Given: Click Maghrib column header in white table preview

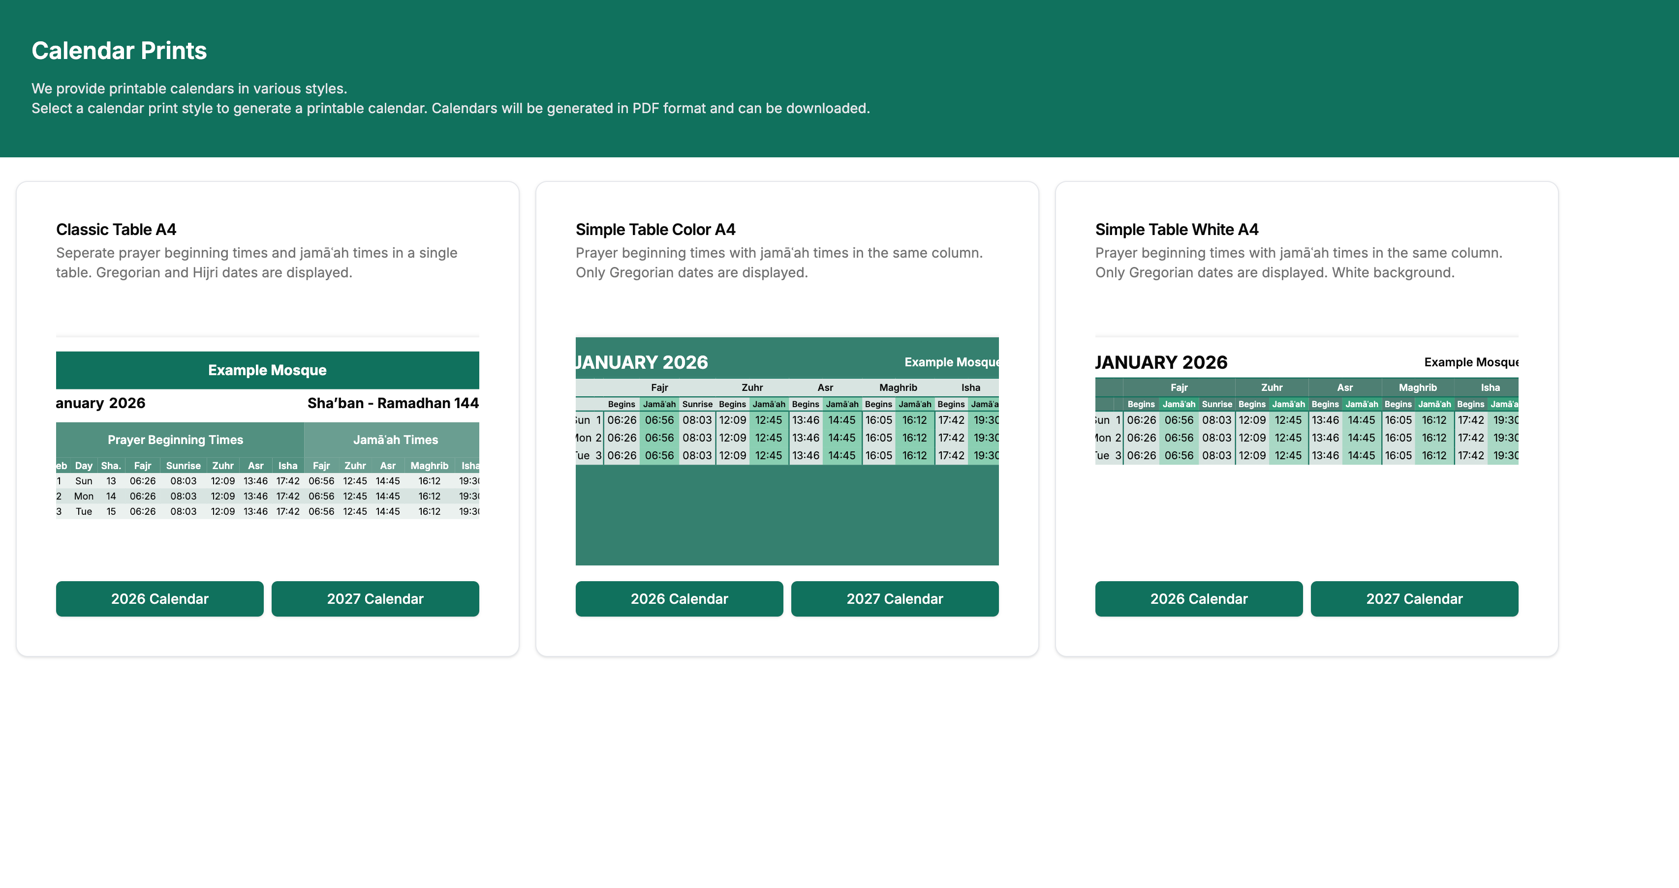Looking at the screenshot, I should (x=1417, y=387).
